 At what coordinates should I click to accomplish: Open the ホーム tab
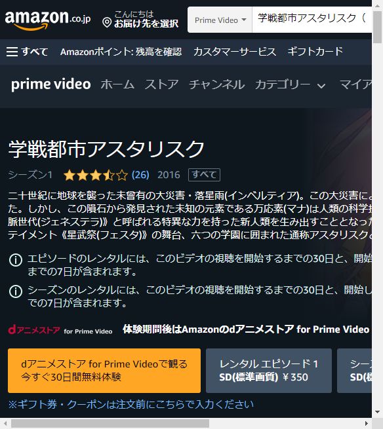[x=117, y=84]
